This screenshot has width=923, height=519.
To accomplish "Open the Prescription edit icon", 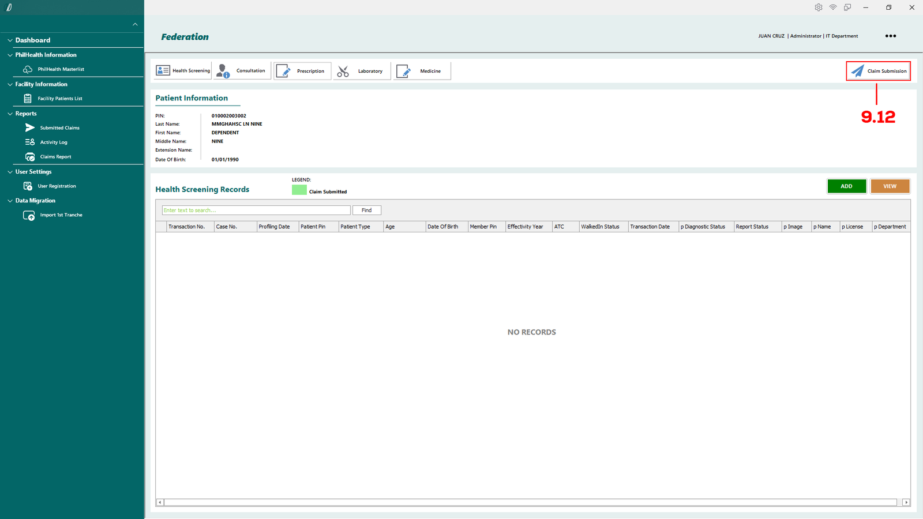I will point(283,71).
